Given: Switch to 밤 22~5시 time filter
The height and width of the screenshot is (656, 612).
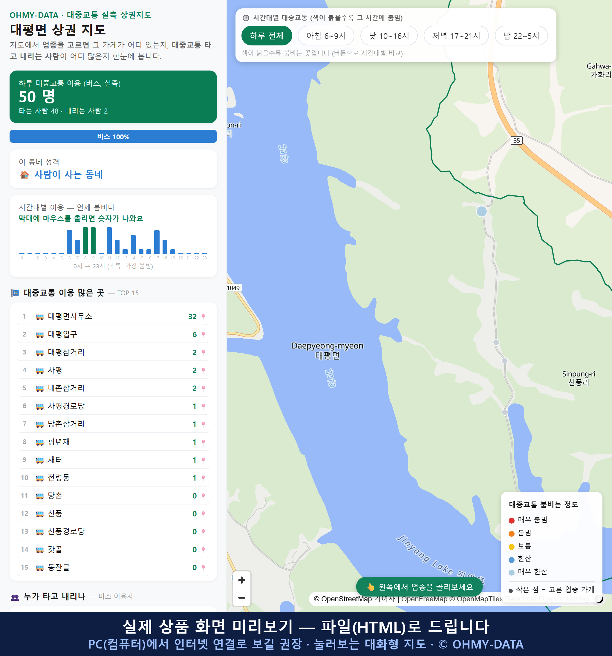Looking at the screenshot, I should pyautogui.click(x=521, y=36).
